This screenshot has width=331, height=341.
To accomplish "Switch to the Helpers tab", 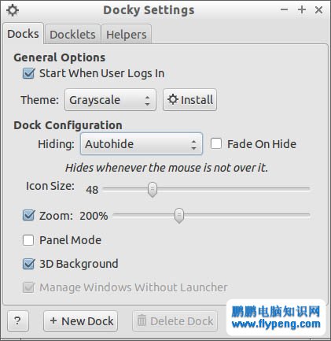I will point(127,35).
